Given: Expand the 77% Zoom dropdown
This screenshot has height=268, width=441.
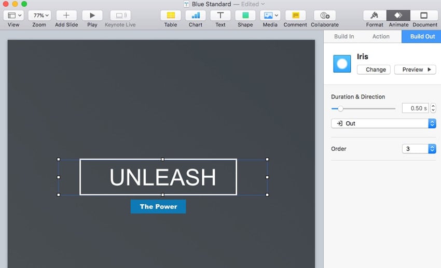Looking at the screenshot, I should (x=39, y=16).
